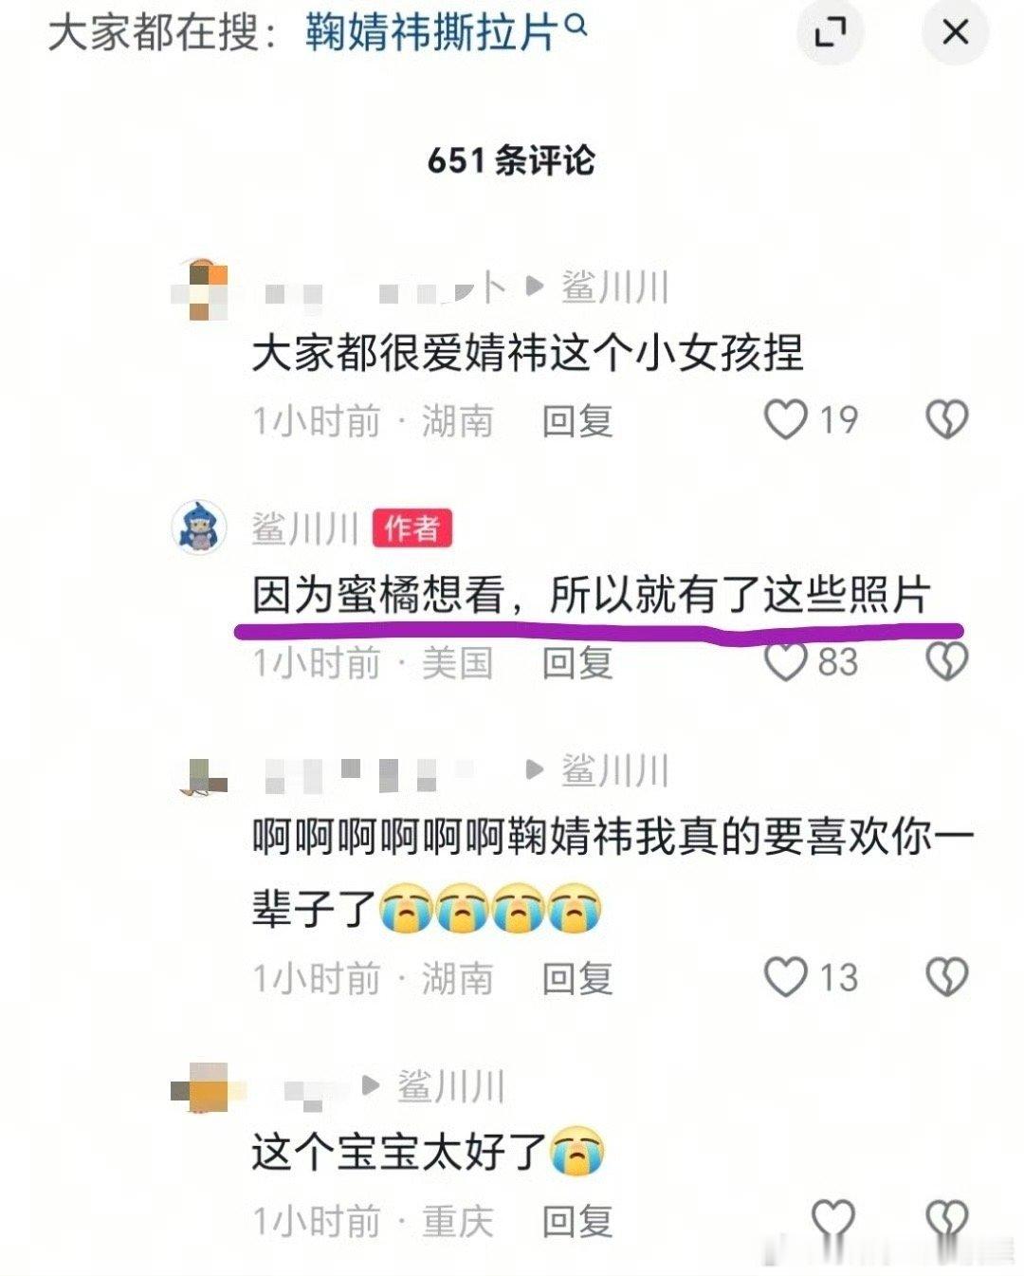Close the comments panel

tap(955, 32)
